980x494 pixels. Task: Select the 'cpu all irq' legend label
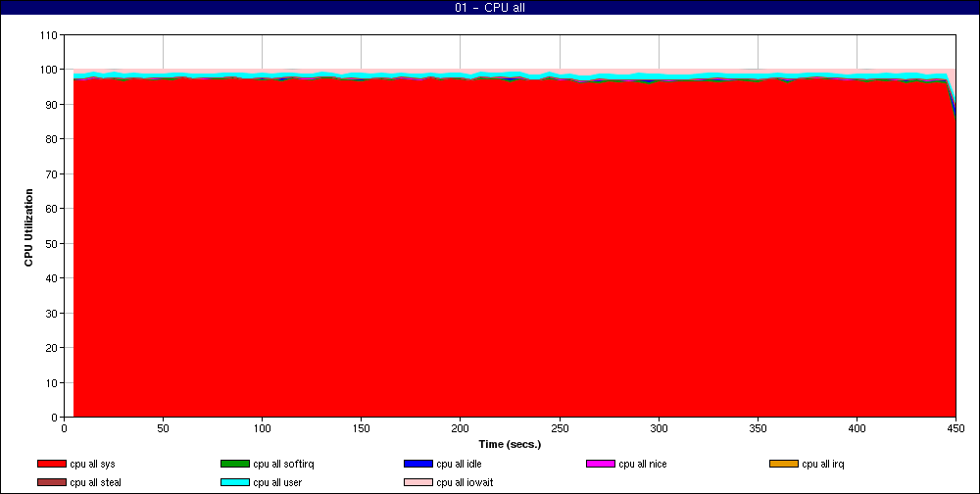click(x=823, y=465)
